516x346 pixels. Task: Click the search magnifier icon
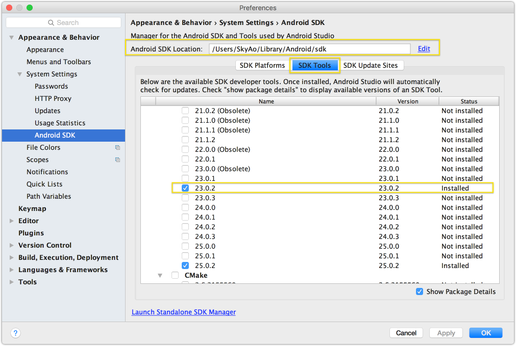[51, 22]
